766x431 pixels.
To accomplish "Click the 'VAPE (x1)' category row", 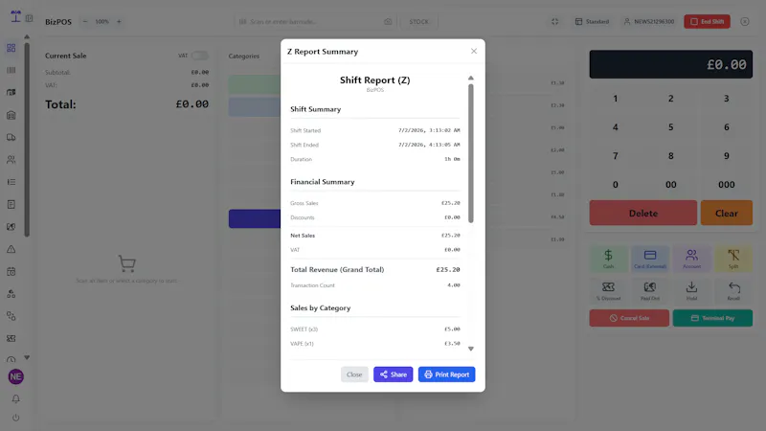I will pyautogui.click(x=375, y=344).
